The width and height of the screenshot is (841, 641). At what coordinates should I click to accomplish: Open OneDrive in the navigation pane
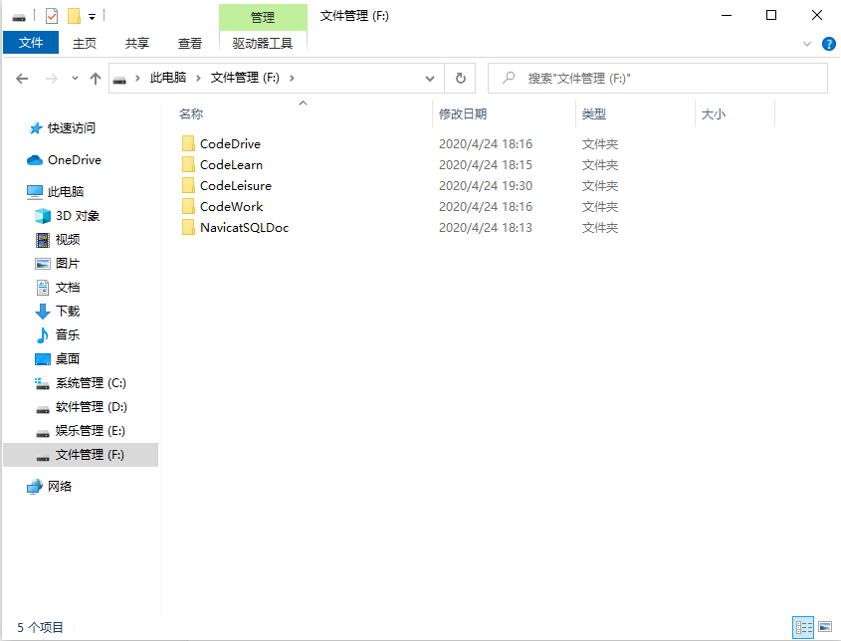point(74,160)
